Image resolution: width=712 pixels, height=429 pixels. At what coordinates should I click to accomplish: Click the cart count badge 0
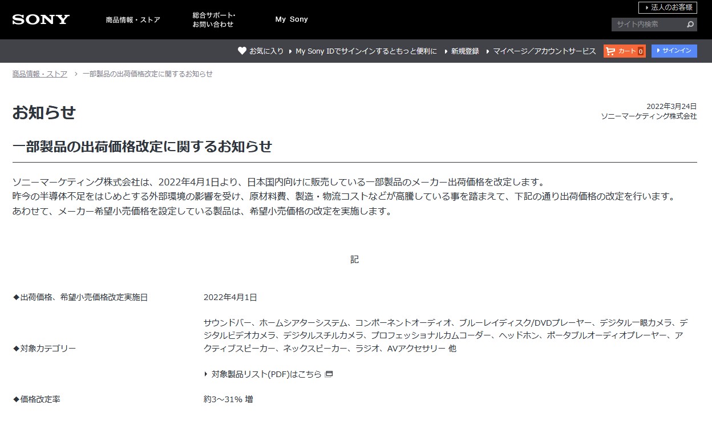(641, 51)
